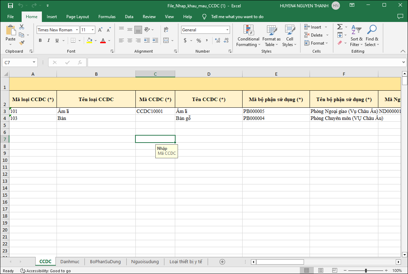Open the Formulas ribbon tab
This screenshot has height=274, width=408.
(x=107, y=17)
